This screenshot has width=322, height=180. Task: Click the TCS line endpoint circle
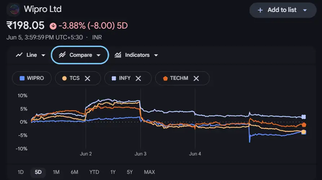[303, 132]
